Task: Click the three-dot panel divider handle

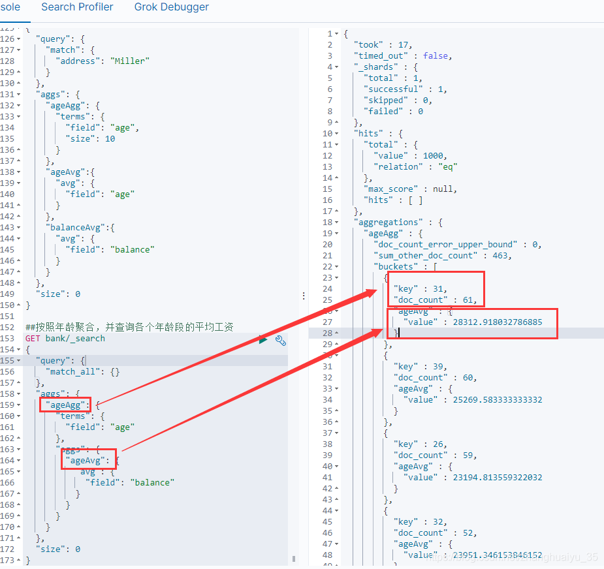Action: click(x=303, y=296)
